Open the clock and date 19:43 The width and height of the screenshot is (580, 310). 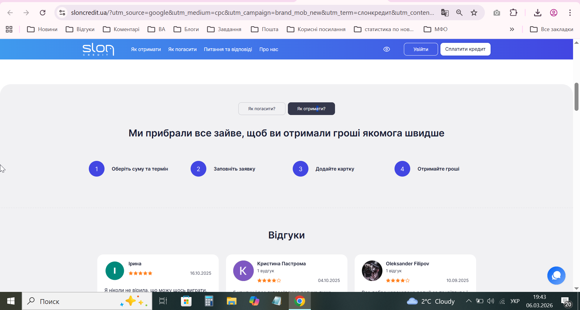coord(540,301)
